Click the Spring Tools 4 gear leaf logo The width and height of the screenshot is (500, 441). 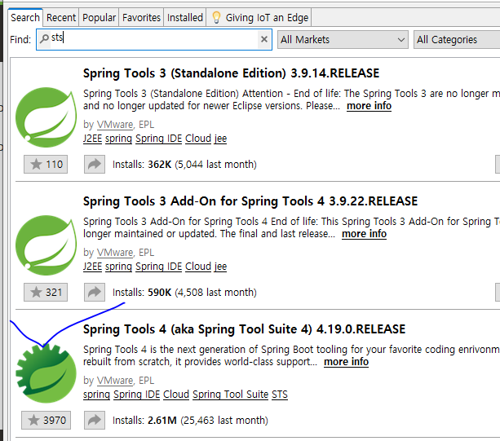coord(46,373)
